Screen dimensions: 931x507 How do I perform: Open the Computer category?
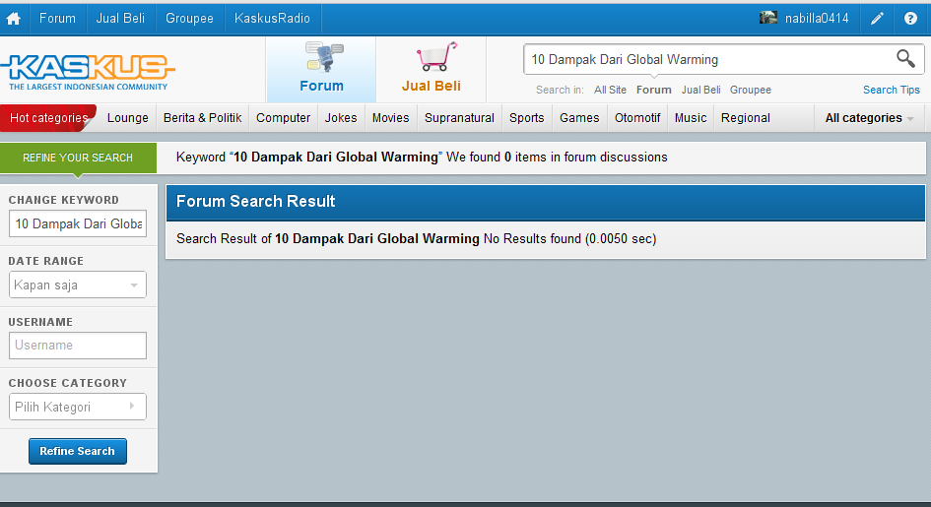click(283, 118)
